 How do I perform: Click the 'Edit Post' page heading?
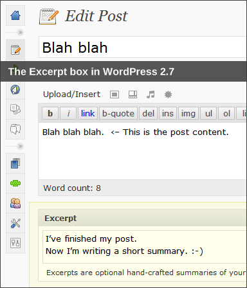pyautogui.click(x=96, y=16)
